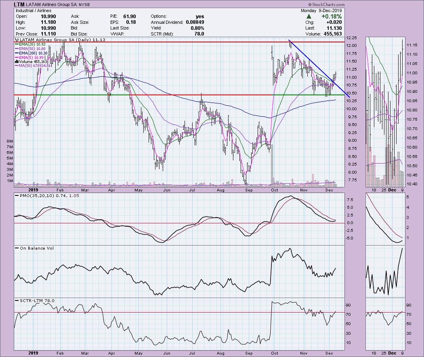
Task: Click the EMA(20) 10.93 legend entry
Action: pyautogui.click(x=30, y=44)
